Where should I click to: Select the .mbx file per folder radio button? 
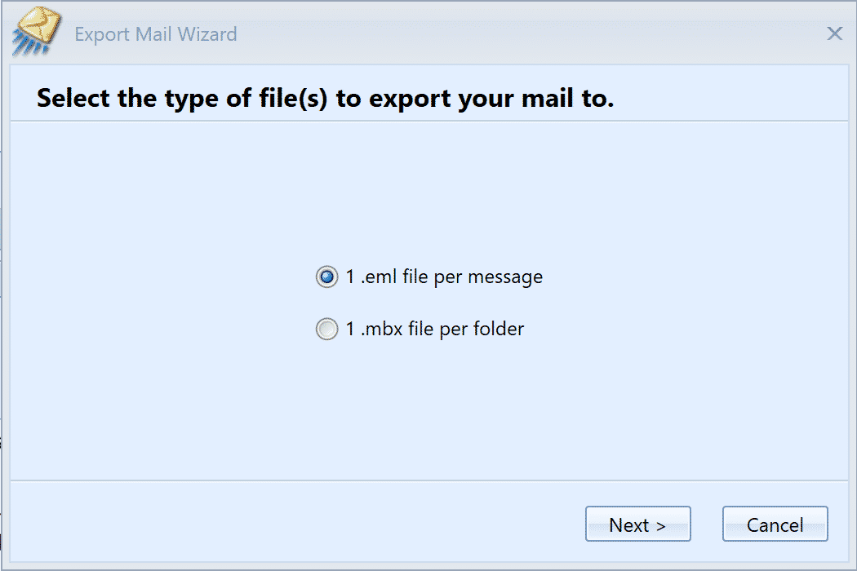(x=326, y=329)
